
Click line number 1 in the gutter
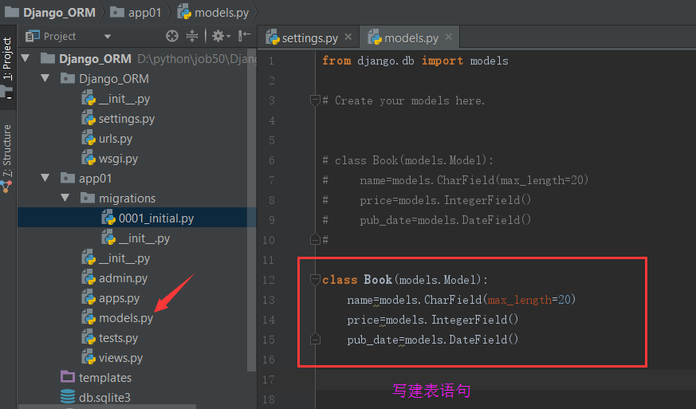pos(271,61)
